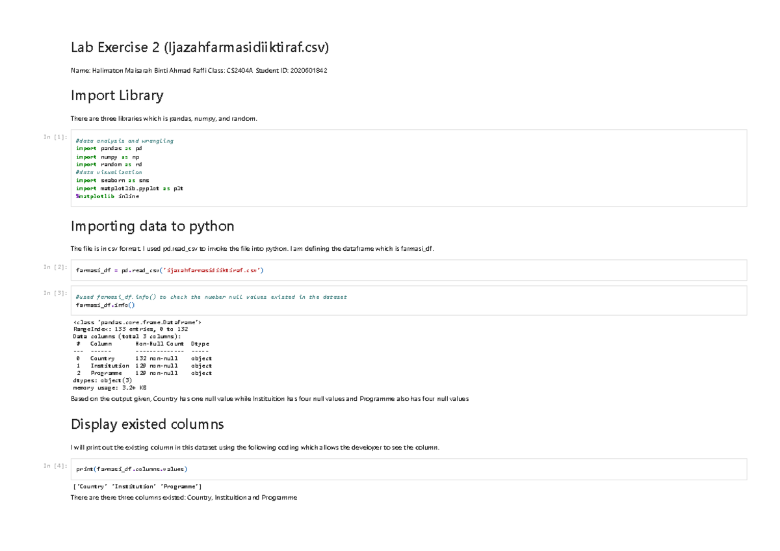Click the In [1] cell prompt

point(55,137)
